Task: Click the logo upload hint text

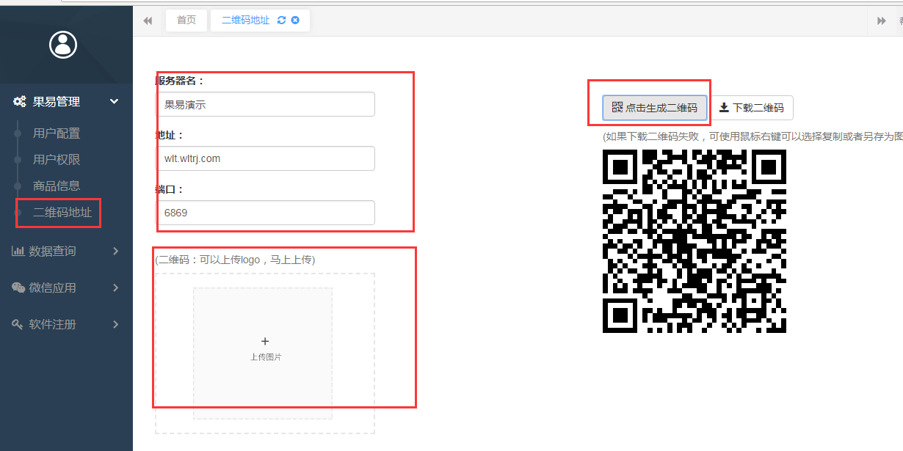Action: pos(235,260)
